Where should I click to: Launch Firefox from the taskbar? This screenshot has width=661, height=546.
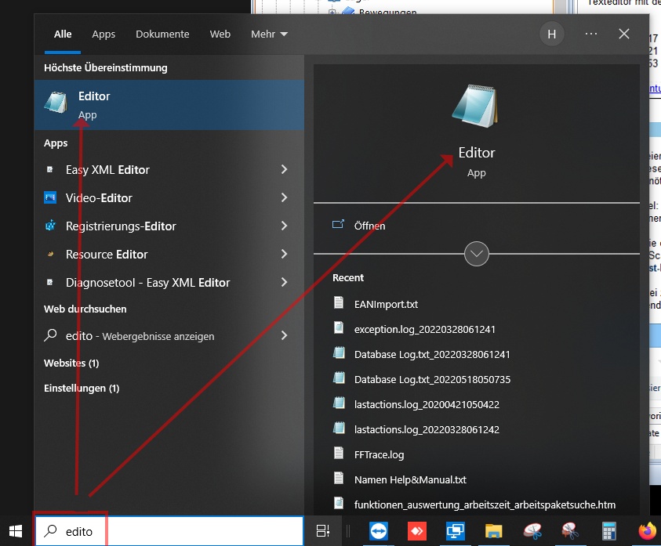pos(646,532)
